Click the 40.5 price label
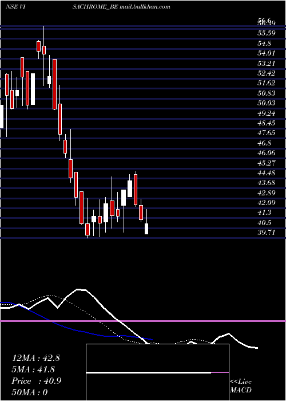This screenshot has width=286, height=401. click(264, 222)
